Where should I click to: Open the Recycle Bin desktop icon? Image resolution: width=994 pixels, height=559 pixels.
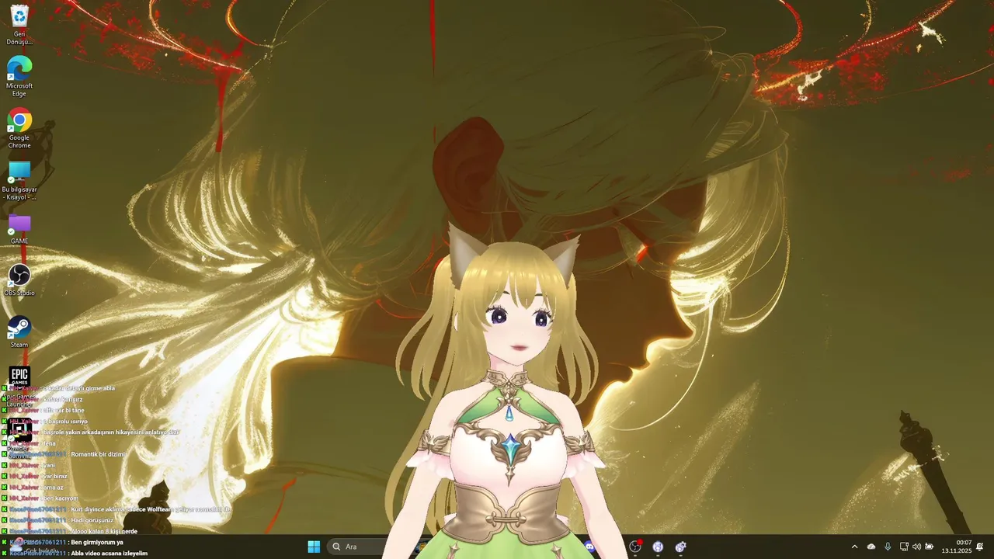coord(19,25)
